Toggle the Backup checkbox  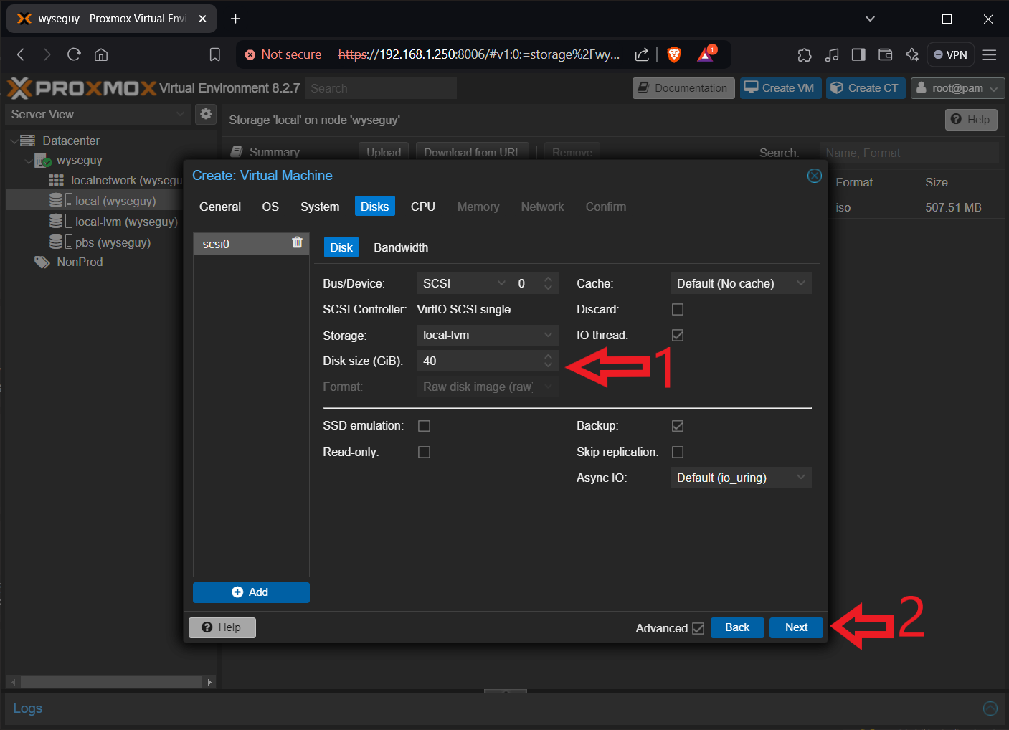pyautogui.click(x=678, y=426)
